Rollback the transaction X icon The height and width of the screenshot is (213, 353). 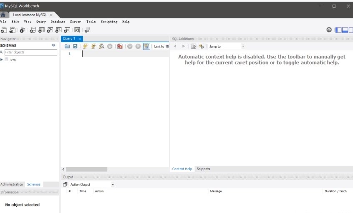point(138,46)
